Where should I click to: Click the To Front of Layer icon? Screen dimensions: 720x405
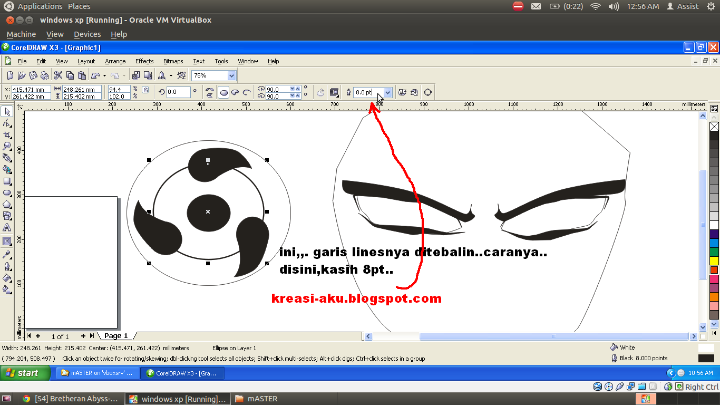point(403,92)
